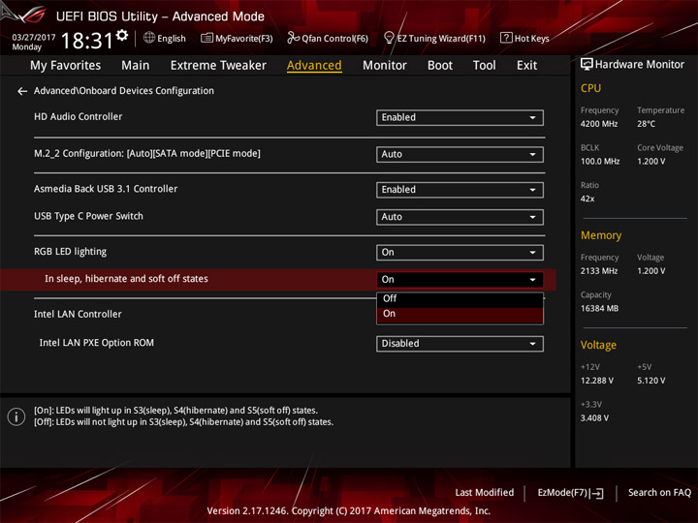Expand the Intel LAN PXE Option ROM dropdown
698x523 pixels.
click(460, 344)
